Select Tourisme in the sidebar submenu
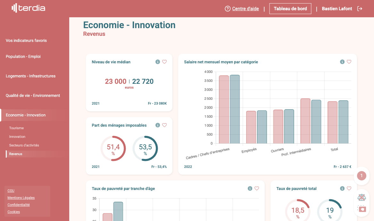This screenshot has width=374, height=221. pyautogui.click(x=16, y=128)
